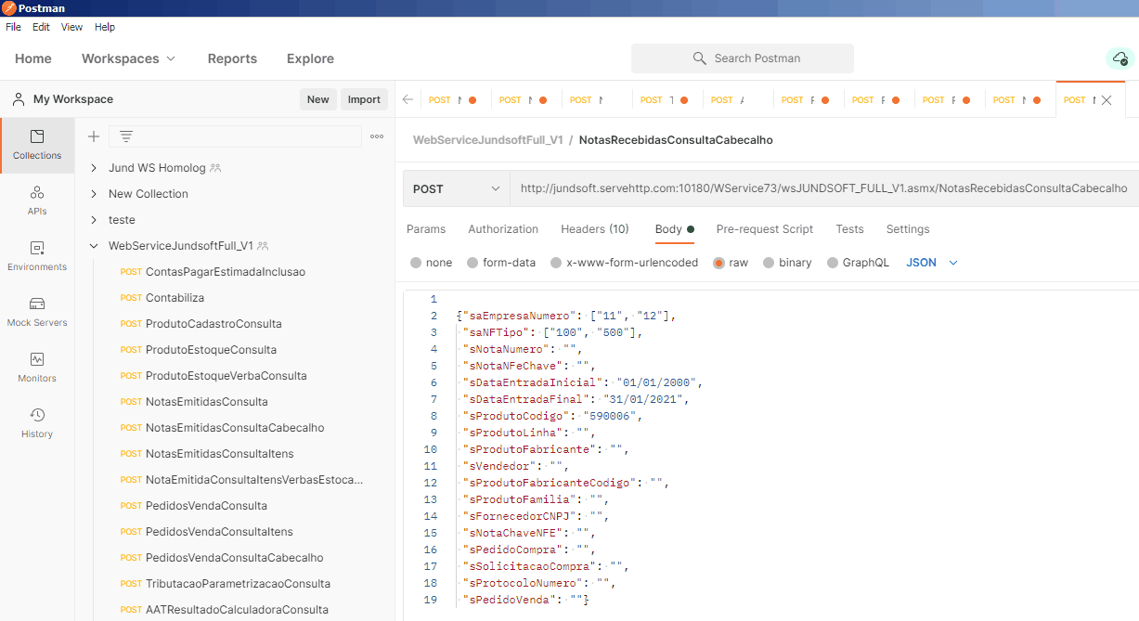Open the JSON format dropdown

pyautogui.click(x=932, y=263)
